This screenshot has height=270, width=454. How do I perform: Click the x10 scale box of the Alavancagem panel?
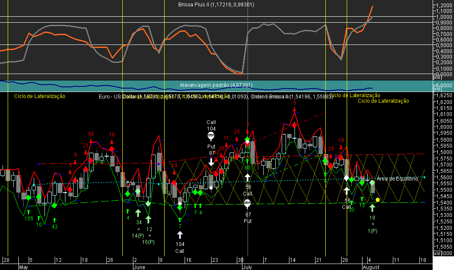pyautogui.click(x=437, y=89)
